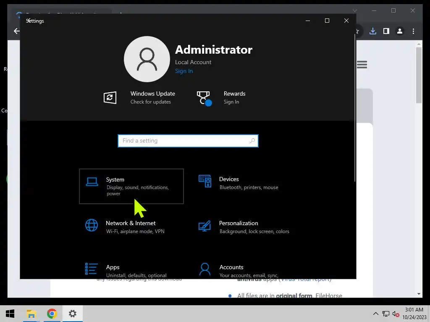The height and width of the screenshot is (322, 430).
Task: Click the Sign In link under Local Account
Action: pos(184,71)
